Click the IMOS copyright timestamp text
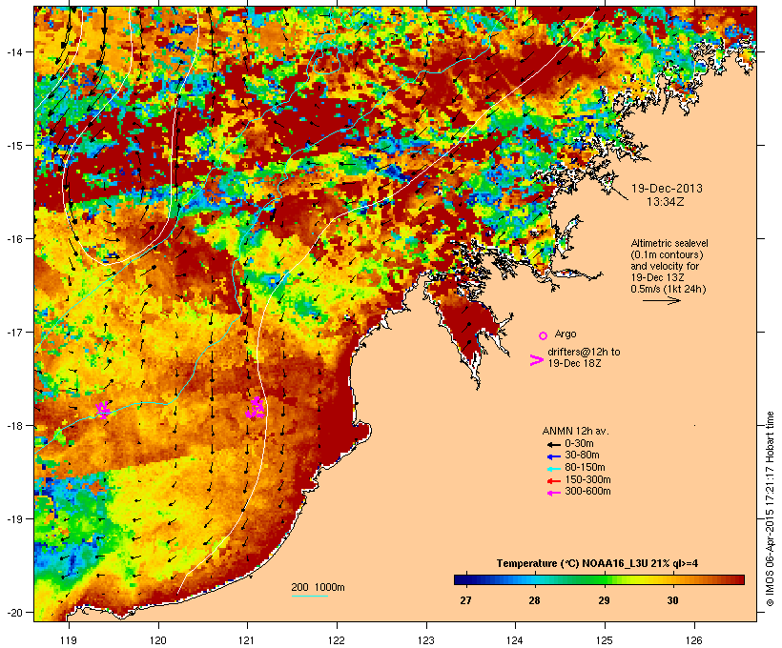 pyautogui.click(x=770, y=509)
